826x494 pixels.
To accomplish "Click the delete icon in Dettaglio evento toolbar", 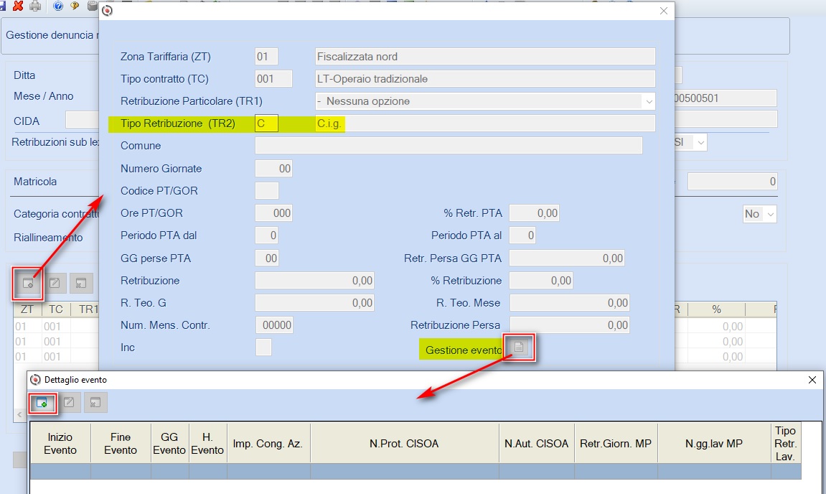I will click(95, 403).
